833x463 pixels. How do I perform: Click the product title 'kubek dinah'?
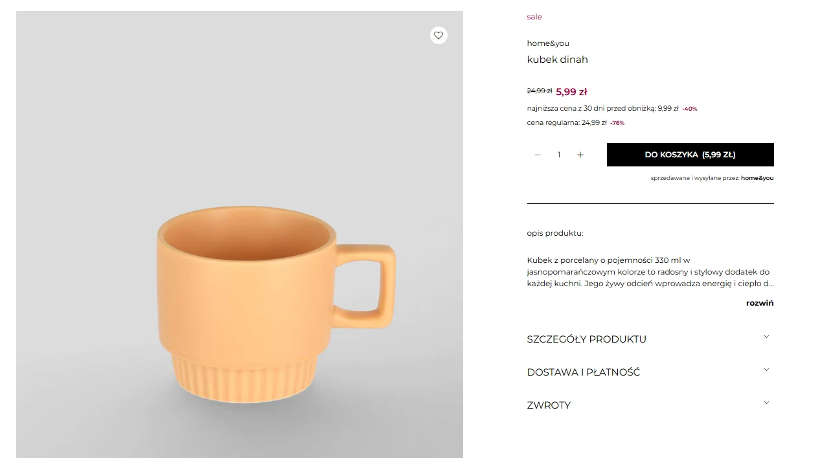coord(557,60)
